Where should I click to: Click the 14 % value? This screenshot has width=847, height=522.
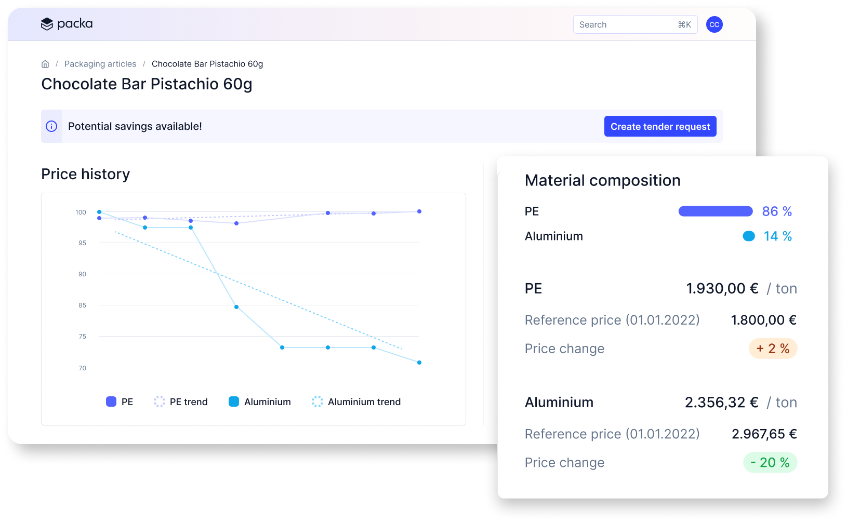point(778,236)
